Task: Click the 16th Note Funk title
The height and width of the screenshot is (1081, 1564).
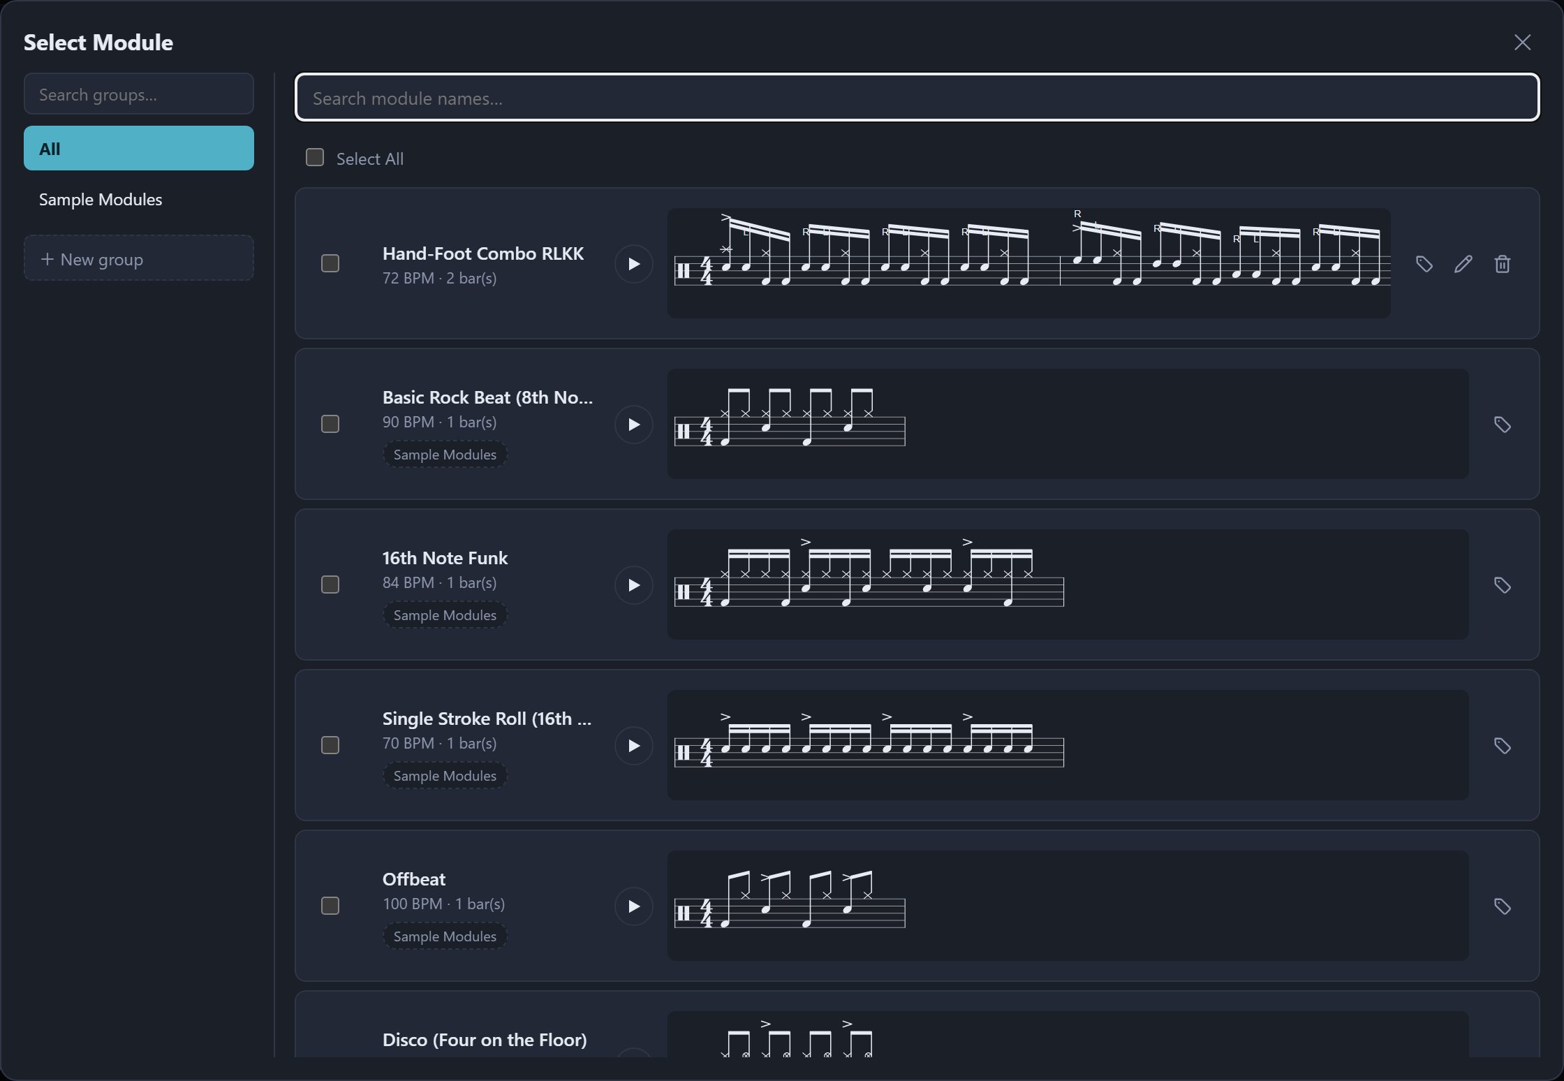Action: coord(445,558)
